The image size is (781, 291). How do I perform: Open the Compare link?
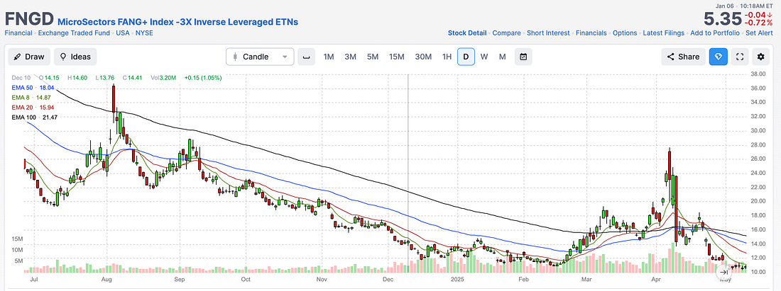506,33
